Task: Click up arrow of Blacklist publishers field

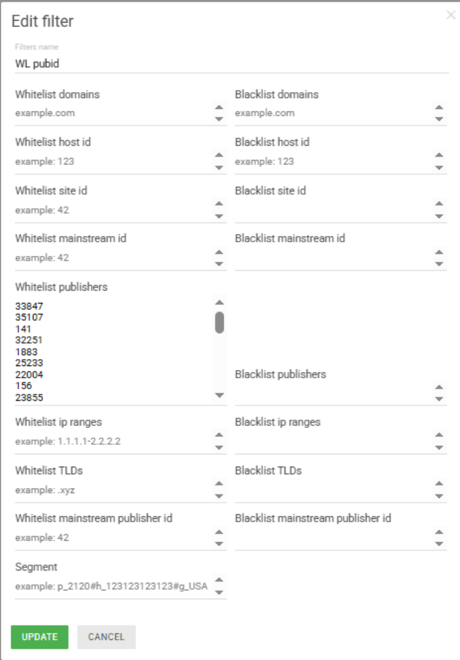Action: click(x=439, y=387)
